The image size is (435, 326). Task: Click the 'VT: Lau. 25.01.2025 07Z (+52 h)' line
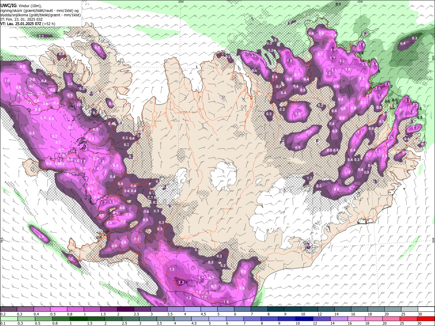28,24
